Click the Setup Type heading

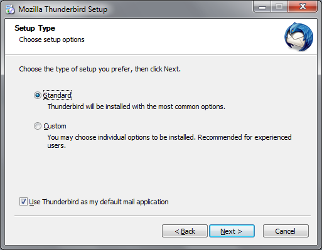(x=35, y=28)
